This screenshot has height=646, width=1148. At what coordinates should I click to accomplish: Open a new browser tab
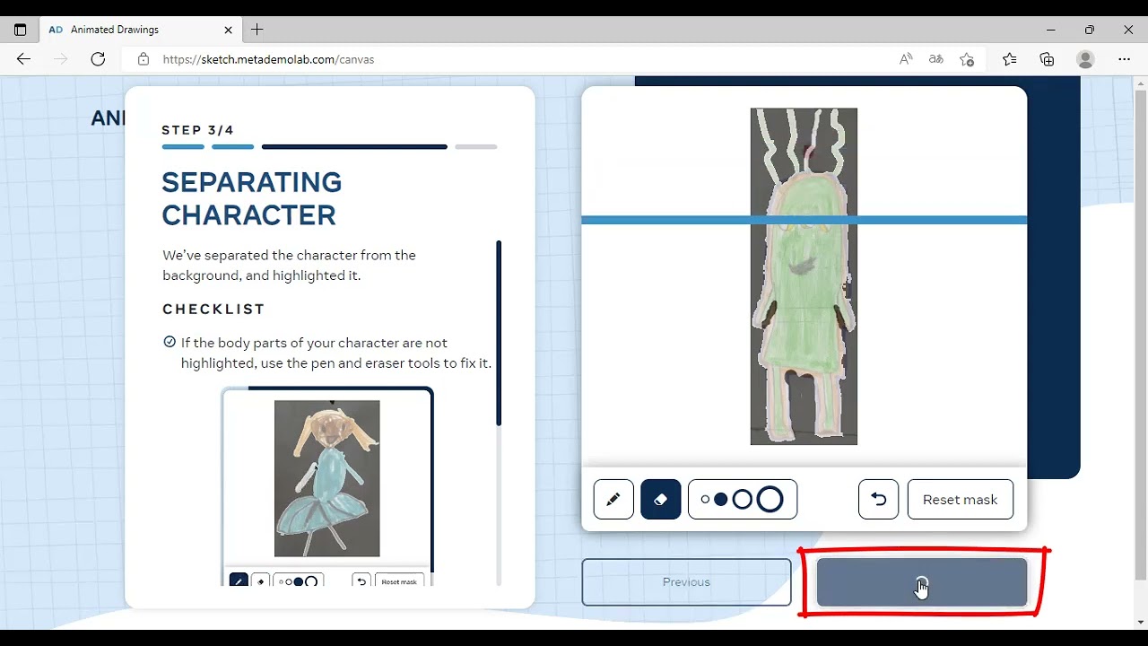257,30
